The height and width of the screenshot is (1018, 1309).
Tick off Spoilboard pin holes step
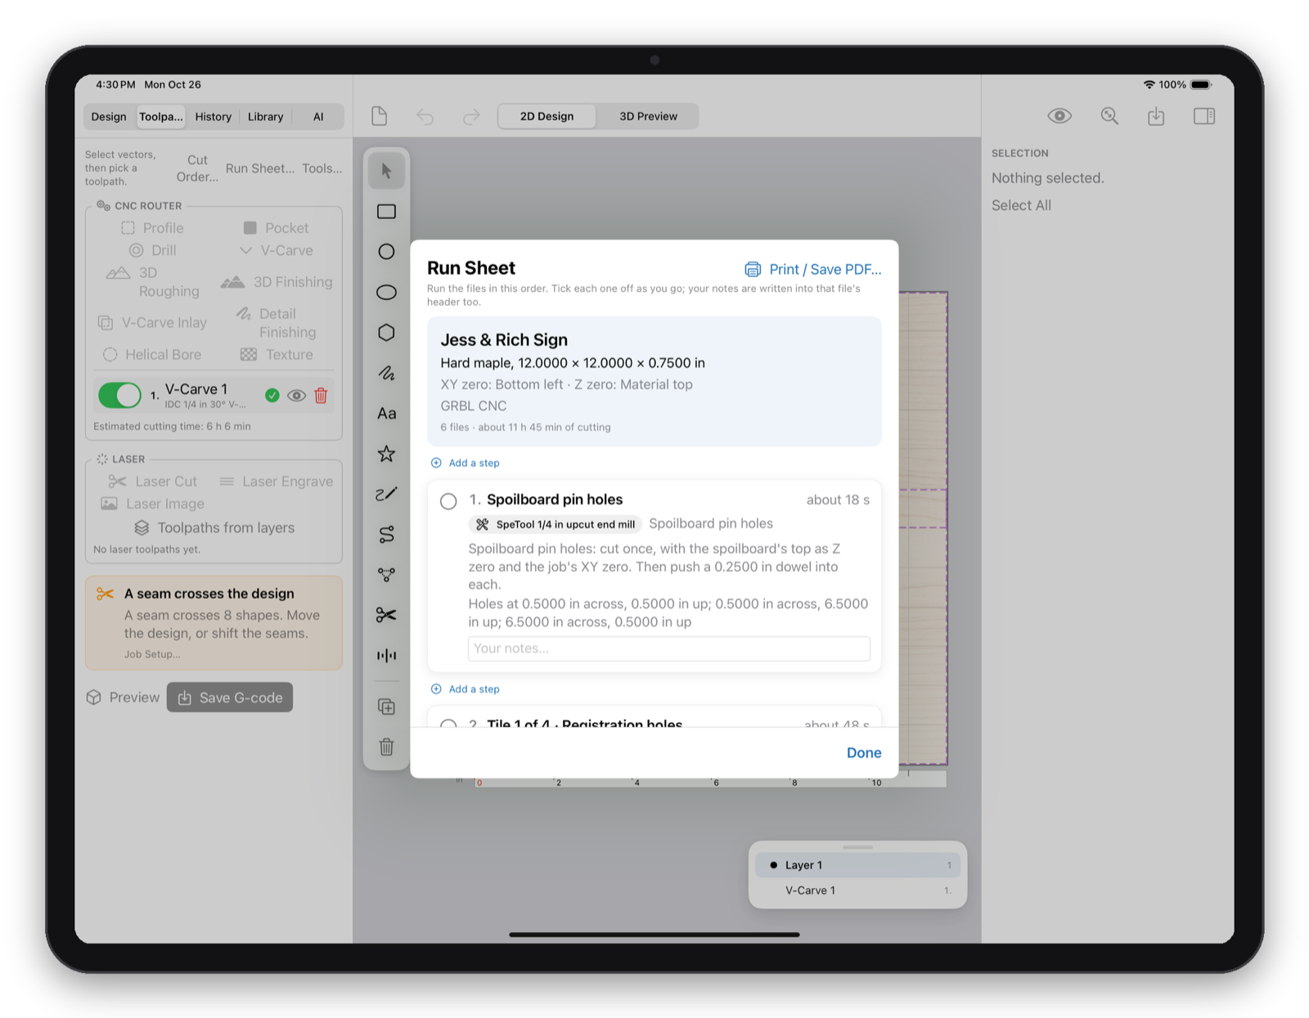click(448, 501)
